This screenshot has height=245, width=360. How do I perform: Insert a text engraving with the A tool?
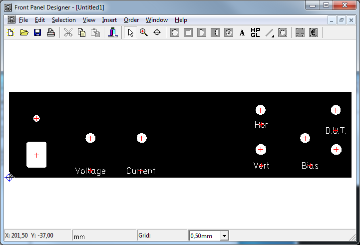coord(242,33)
